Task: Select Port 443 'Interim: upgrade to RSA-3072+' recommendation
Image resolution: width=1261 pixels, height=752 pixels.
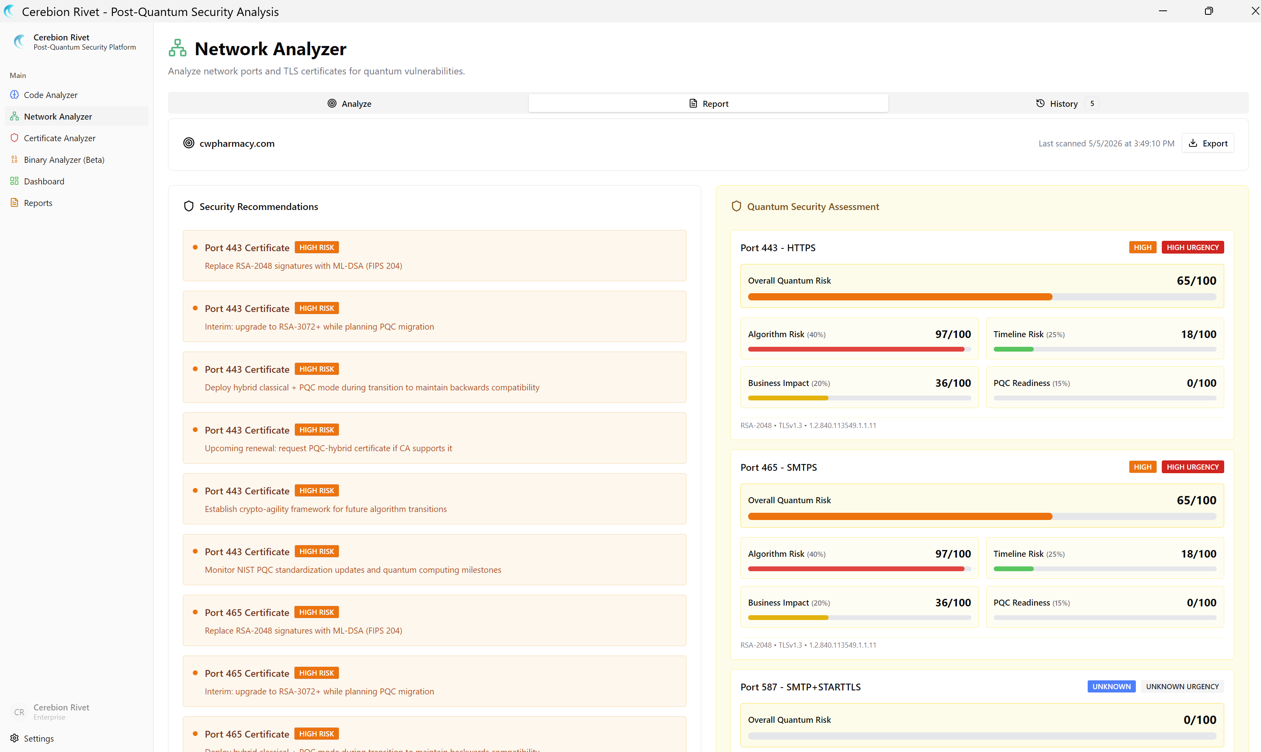Action: pos(434,317)
